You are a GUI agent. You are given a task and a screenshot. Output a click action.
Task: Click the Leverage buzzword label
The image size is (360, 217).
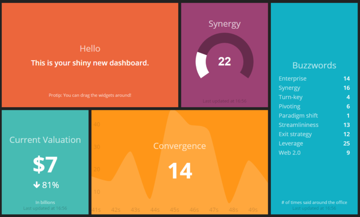291,143
